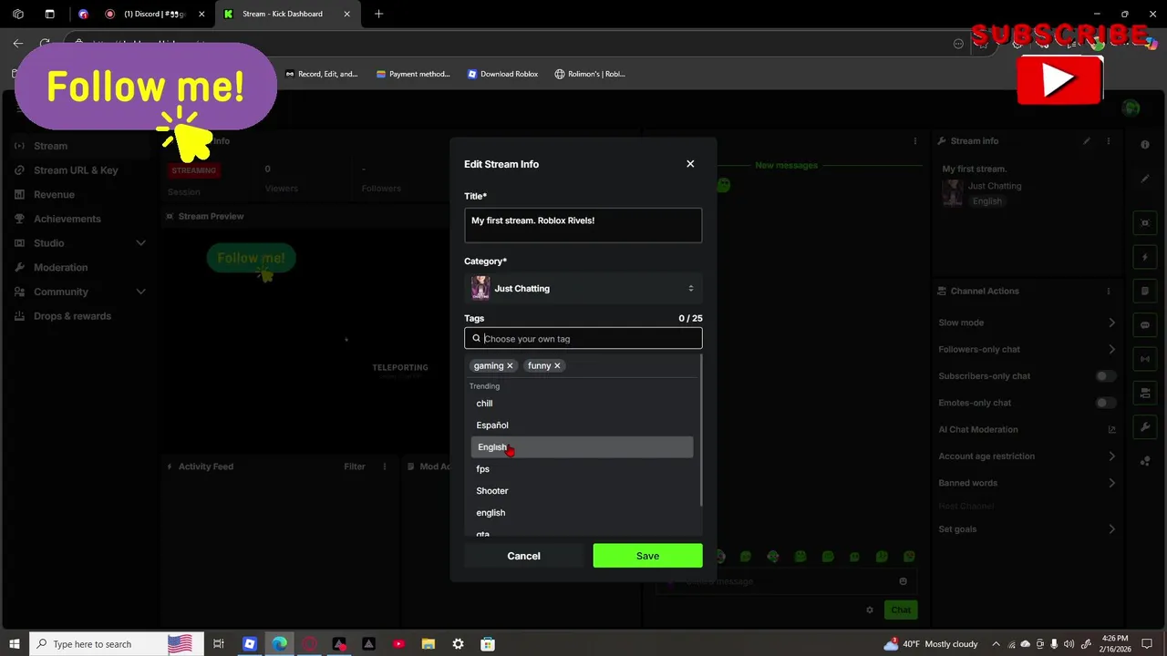Open Stream URL & Key page

76,170
